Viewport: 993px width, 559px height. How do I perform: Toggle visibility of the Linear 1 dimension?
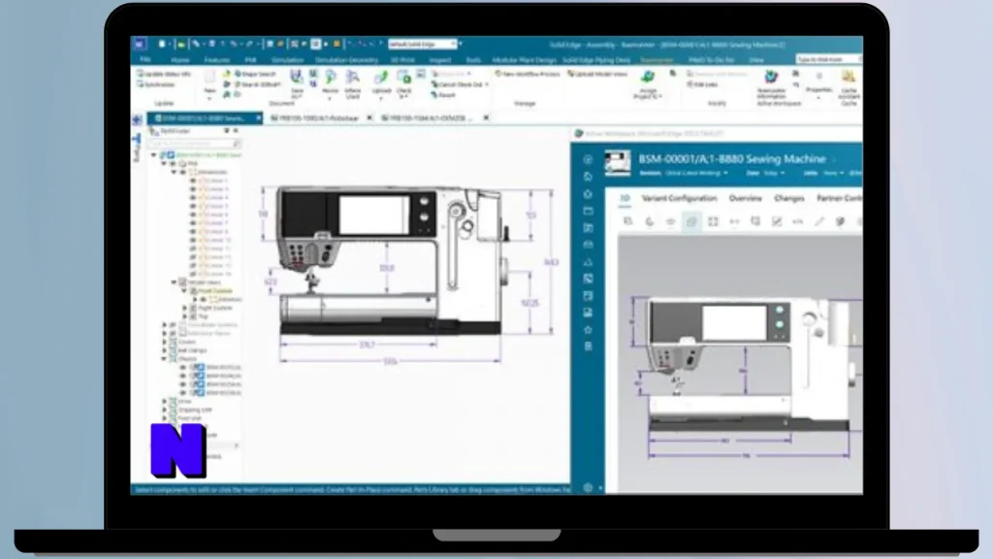click(193, 180)
